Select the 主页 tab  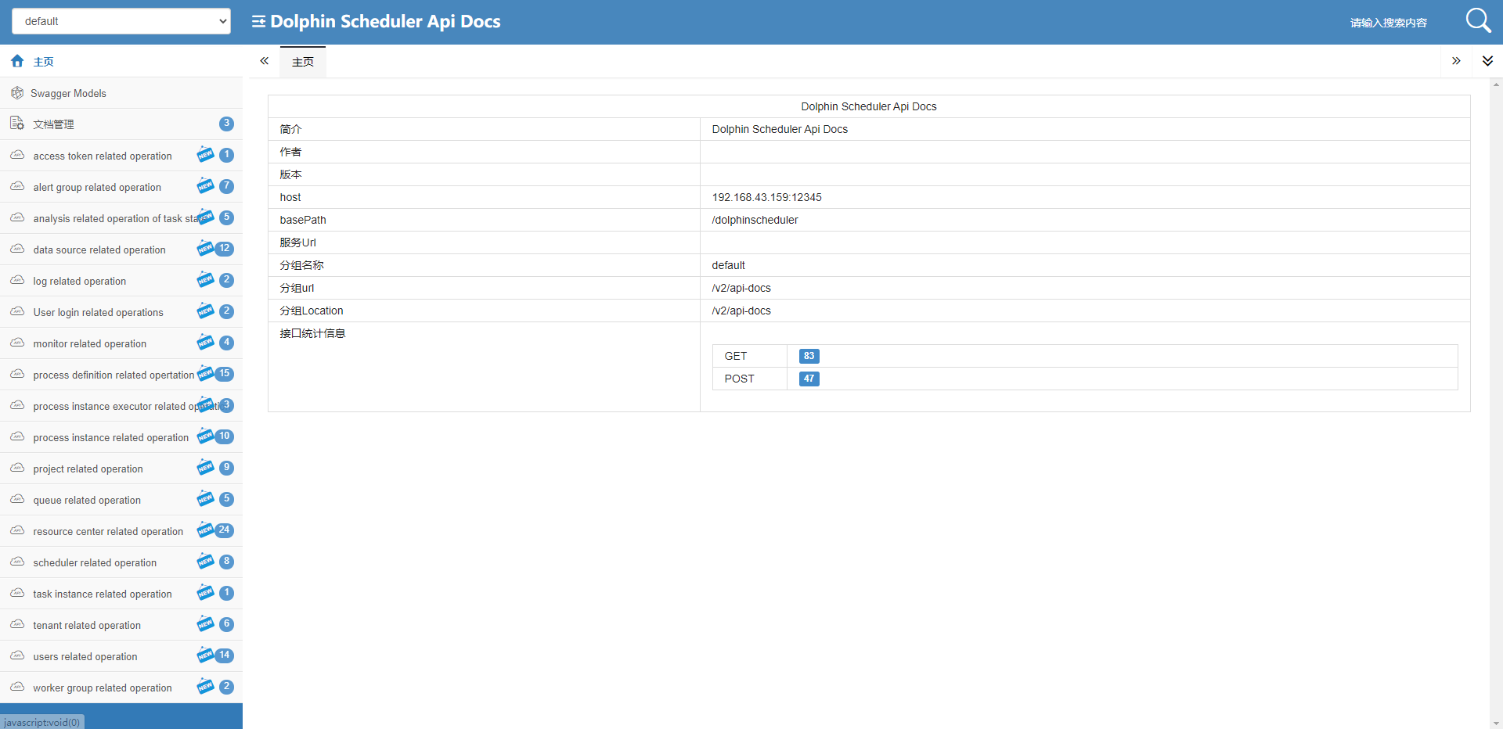pos(303,62)
